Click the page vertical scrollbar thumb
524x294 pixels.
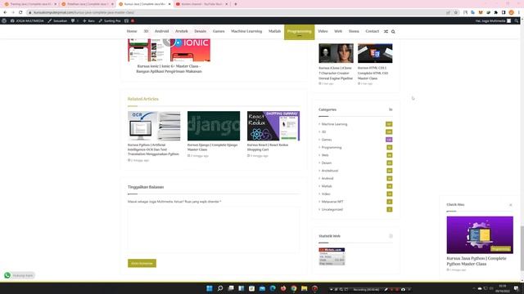[x=522, y=248]
